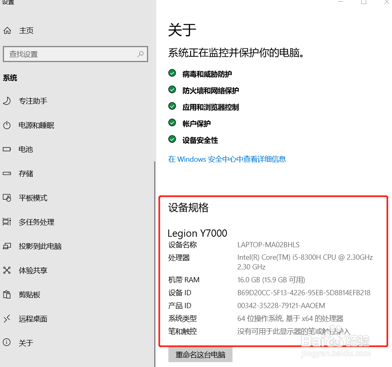Click product ID 00342-35228-79121-AAOEM
This screenshot has height=367, width=392.
(281, 306)
